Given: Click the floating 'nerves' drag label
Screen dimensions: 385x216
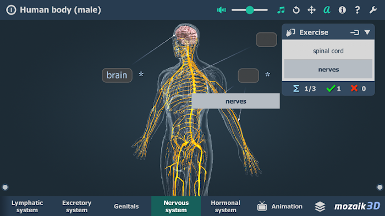Looking at the screenshot, I should [235, 101].
